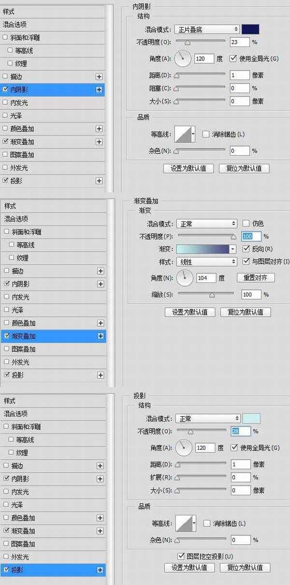Click the 重置对齐 button
Screen dimensions: 290x585
tap(256, 278)
